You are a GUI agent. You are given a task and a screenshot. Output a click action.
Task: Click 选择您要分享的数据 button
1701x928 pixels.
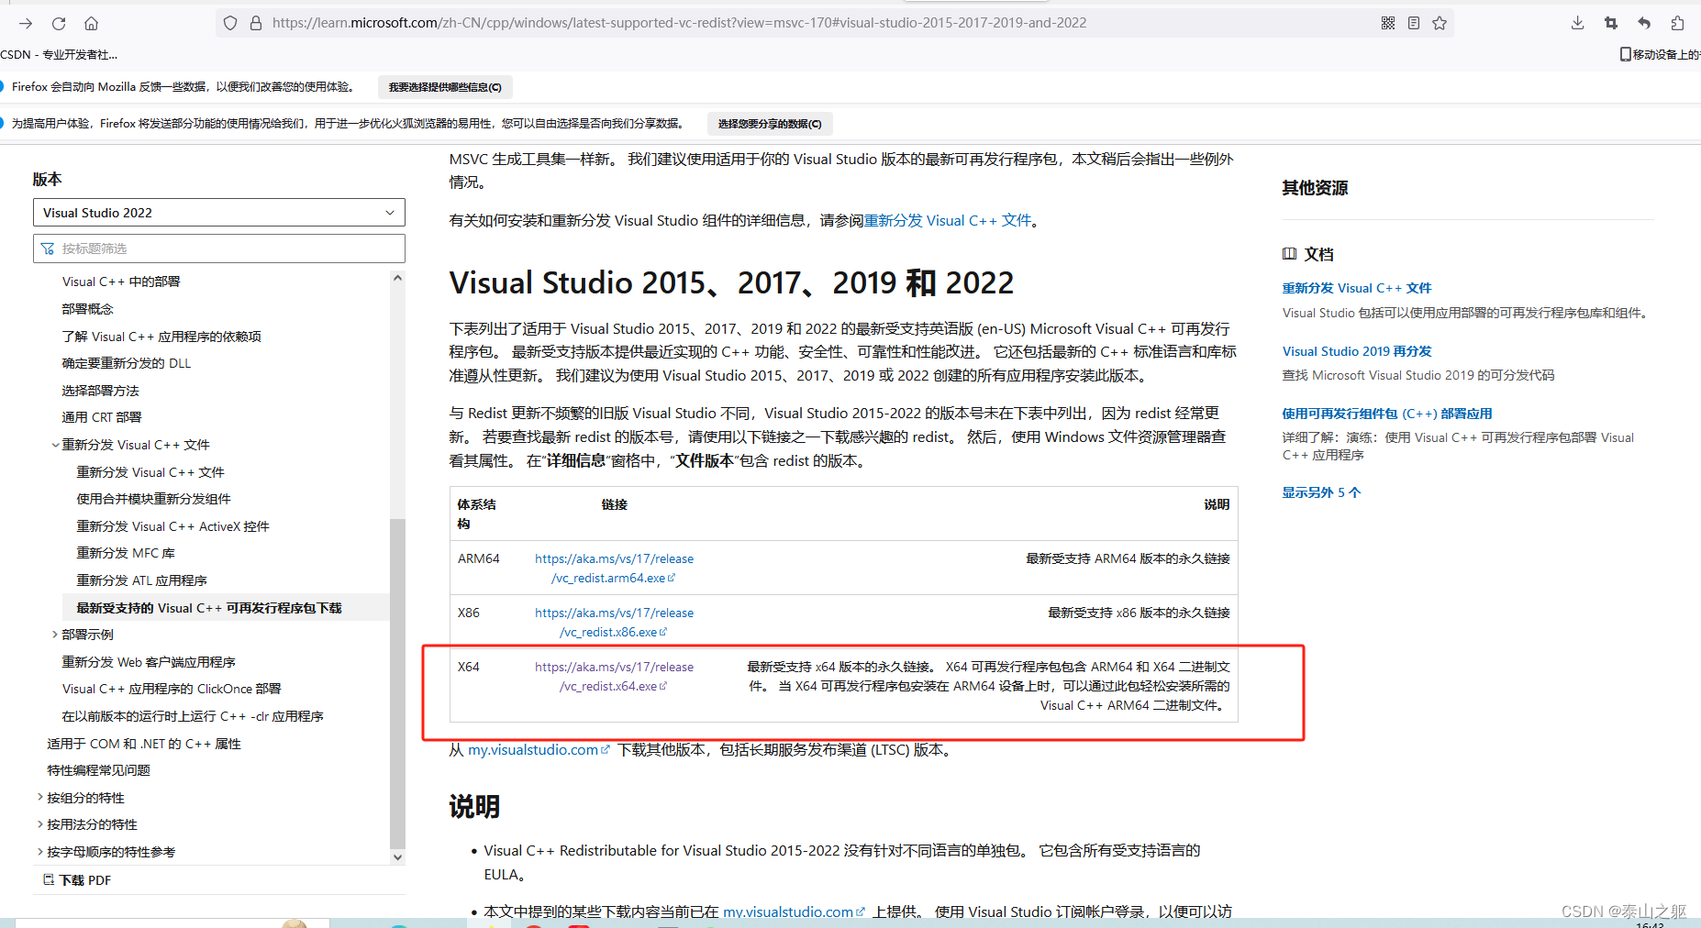point(770,124)
